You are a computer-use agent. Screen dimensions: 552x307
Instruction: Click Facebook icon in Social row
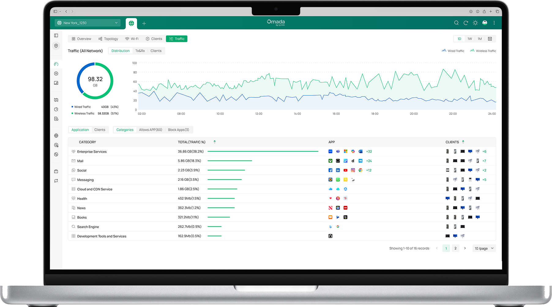[330, 170]
